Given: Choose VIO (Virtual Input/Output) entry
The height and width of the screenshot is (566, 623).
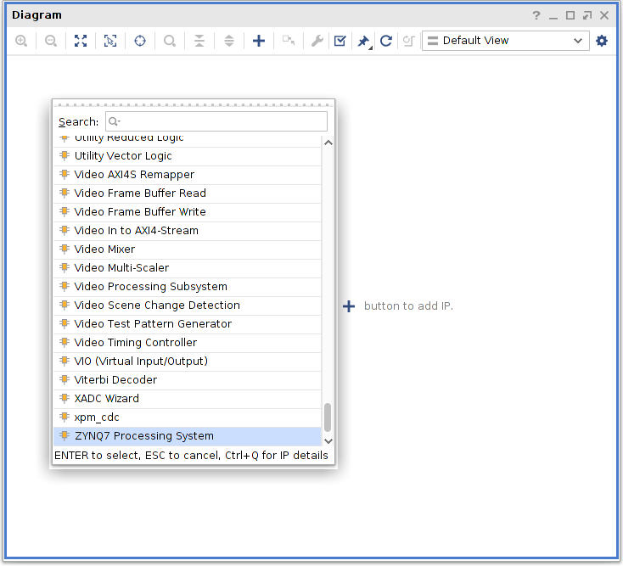Looking at the screenshot, I should tap(141, 361).
